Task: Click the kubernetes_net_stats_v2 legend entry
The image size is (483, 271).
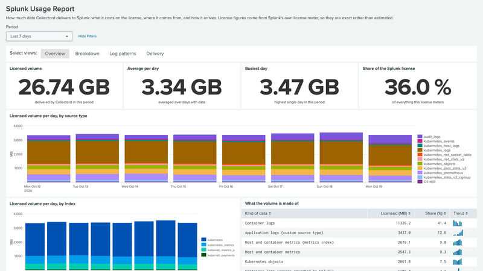Action: [x=441, y=159]
